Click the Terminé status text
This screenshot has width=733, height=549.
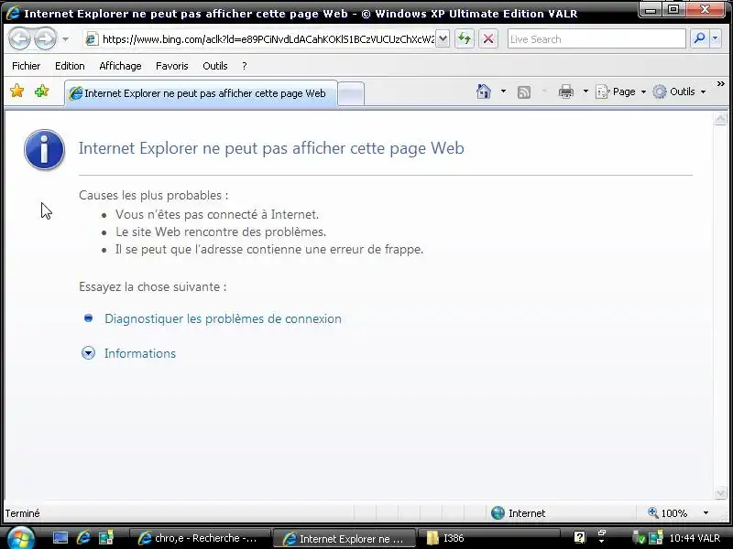pos(22,513)
